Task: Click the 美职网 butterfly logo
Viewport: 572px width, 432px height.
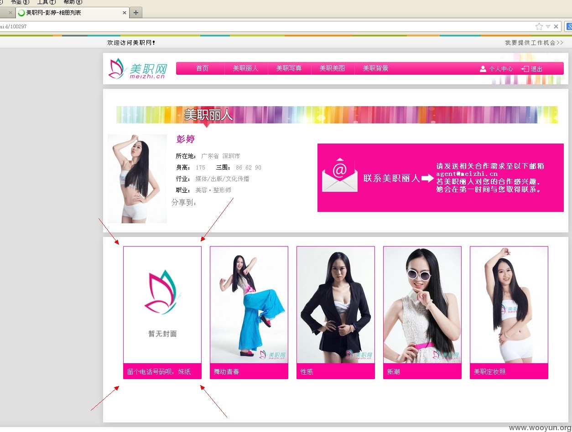Action: click(138, 69)
